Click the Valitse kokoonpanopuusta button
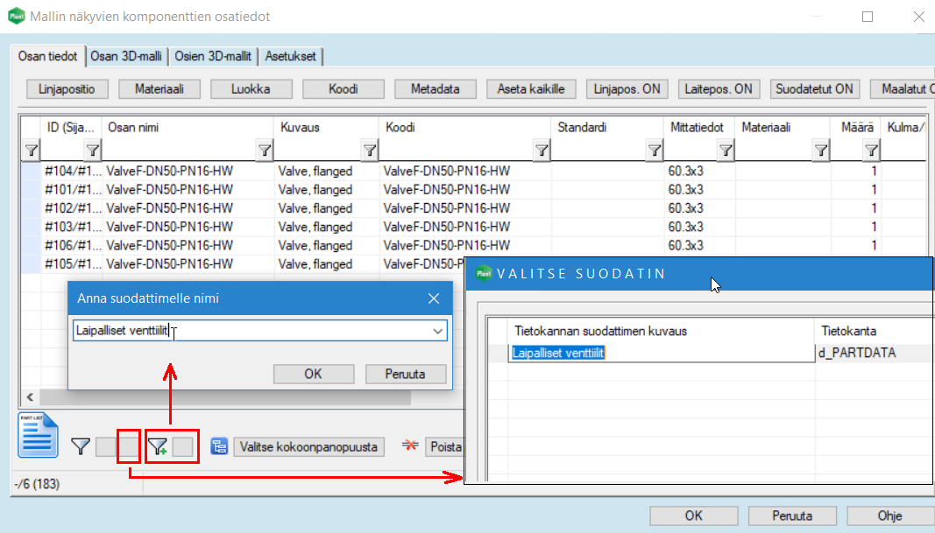 click(308, 447)
